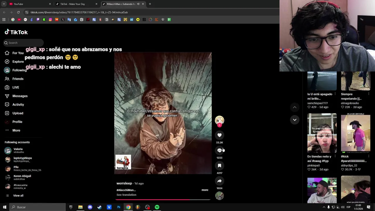Click the TikTok logo

tap(16, 32)
